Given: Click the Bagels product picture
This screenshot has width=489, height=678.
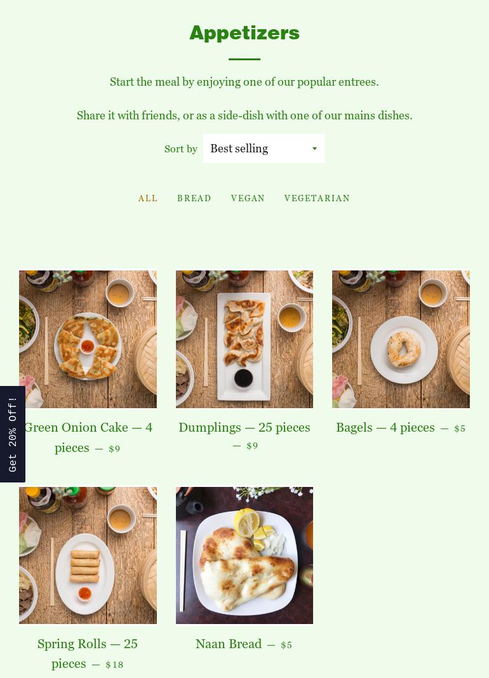Looking at the screenshot, I should pos(401,339).
